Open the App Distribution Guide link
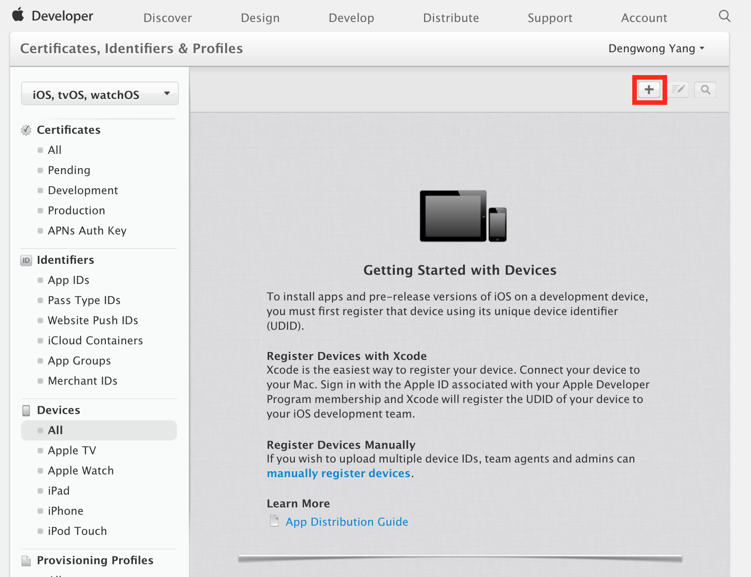 (x=347, y=522)
